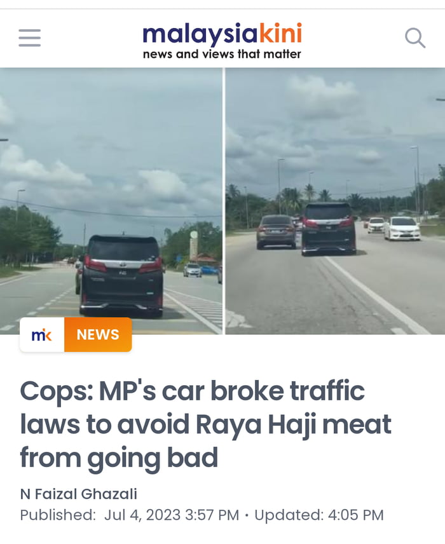The height and width of the screenshot is (544, 445).
Task: Tap the headline line 'laws to avoid Raya Haji meat'
Action: pyautogui.click(x=206, y=425)
